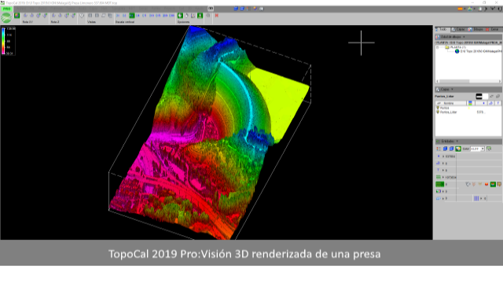Collapse the PLANTA (1) tree node
The height and width of the screenshot is (283, 503).
click(x=437, y=47)
